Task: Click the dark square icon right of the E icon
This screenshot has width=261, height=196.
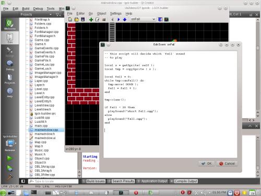Action: point(167,19)
